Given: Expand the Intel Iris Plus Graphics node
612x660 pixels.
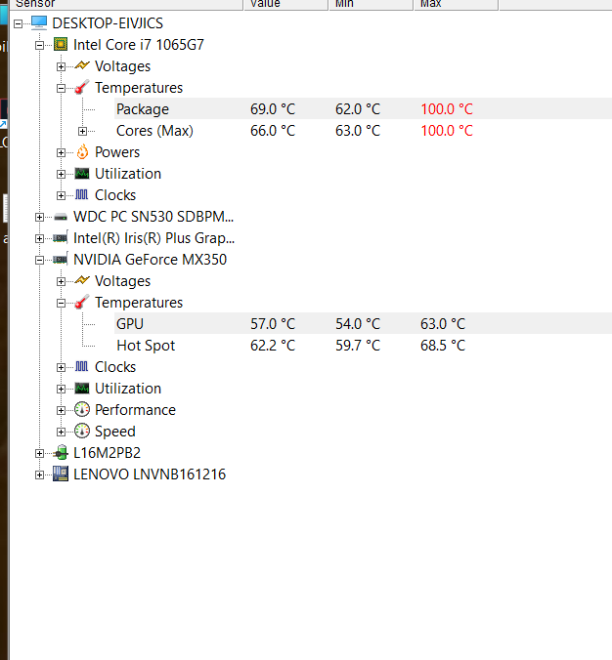Looking at the screenshot, I should coord(40,238).
